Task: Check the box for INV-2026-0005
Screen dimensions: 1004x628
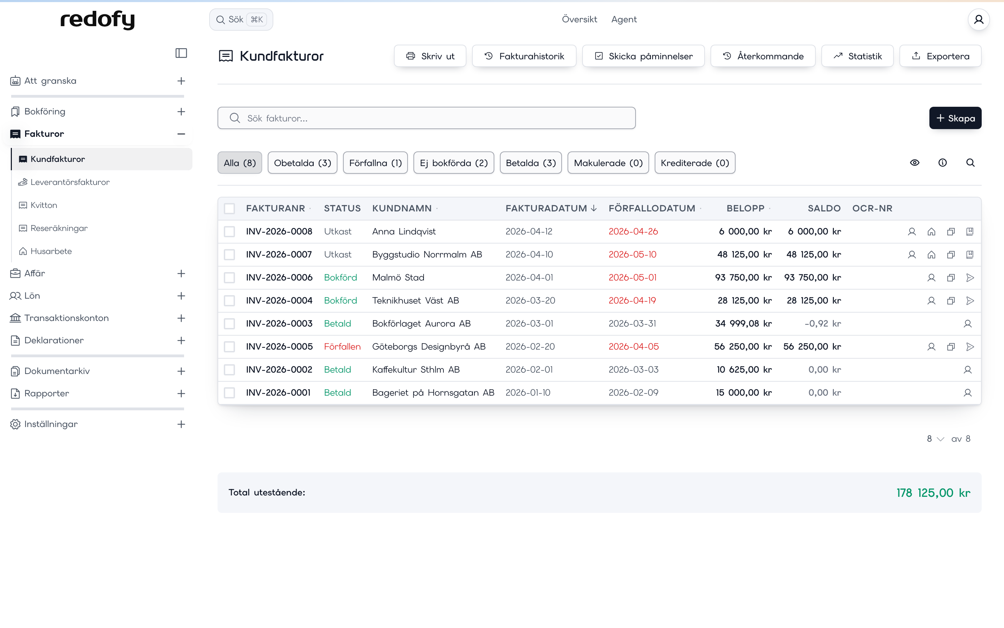Action: coord(229,347)
